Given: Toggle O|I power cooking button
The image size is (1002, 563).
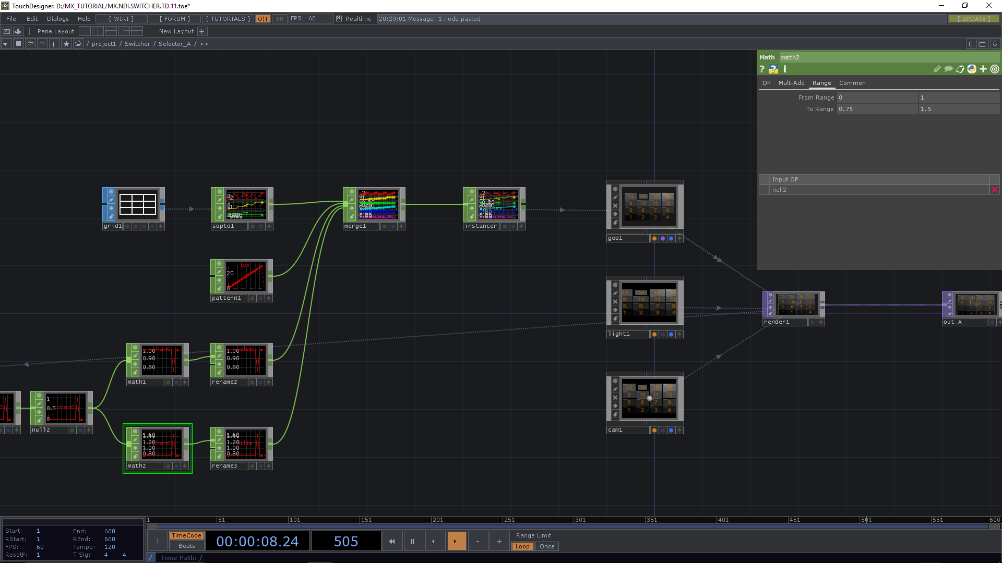Looking at the screenshot, I should (x=263, y=19).
